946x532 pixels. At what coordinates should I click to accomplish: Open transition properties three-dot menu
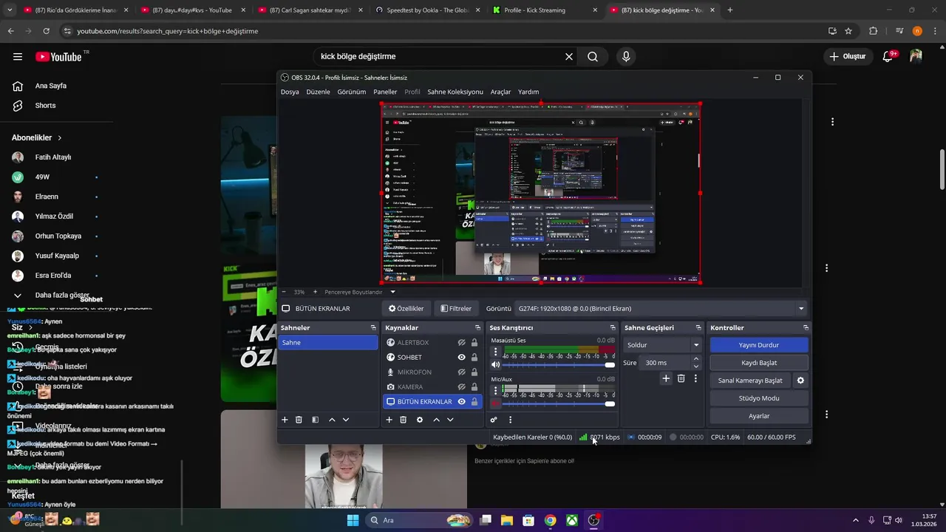click(695, 378)
